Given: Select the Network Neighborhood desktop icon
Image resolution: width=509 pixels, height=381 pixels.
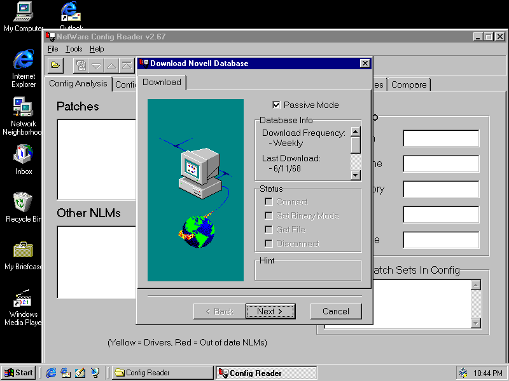Looking at the screenshot, I should tap(22, 116).
